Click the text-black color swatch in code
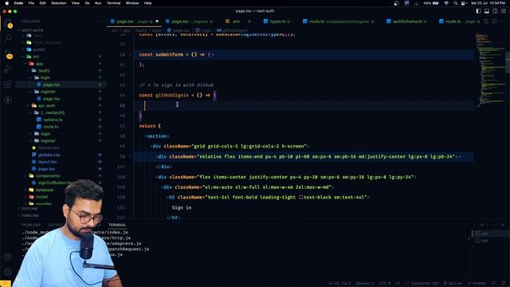The height and width of the screenshot is (287, 510). click(x=301, y=197)
